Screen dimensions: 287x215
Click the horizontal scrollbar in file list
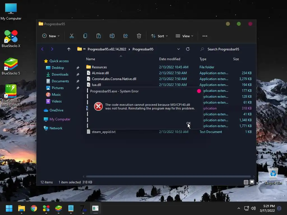(x=168, y=176)
